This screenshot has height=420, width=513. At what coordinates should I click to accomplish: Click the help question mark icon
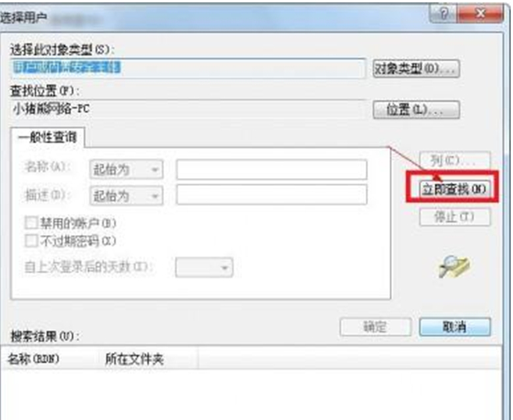(x=444, y=14)
